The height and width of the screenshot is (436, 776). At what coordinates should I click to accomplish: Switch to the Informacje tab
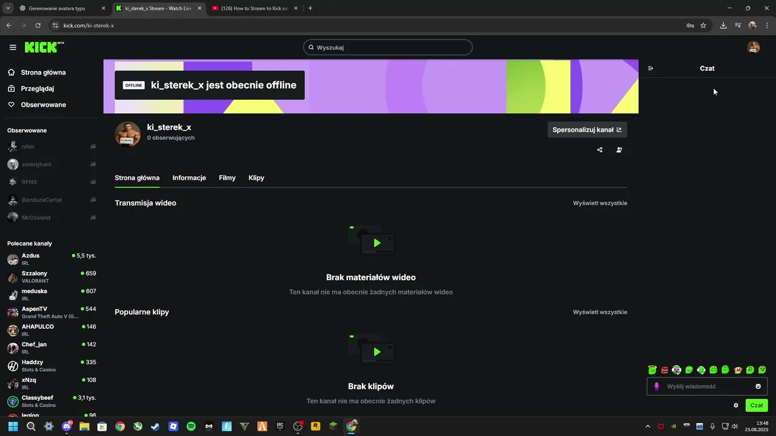[189, 178]
